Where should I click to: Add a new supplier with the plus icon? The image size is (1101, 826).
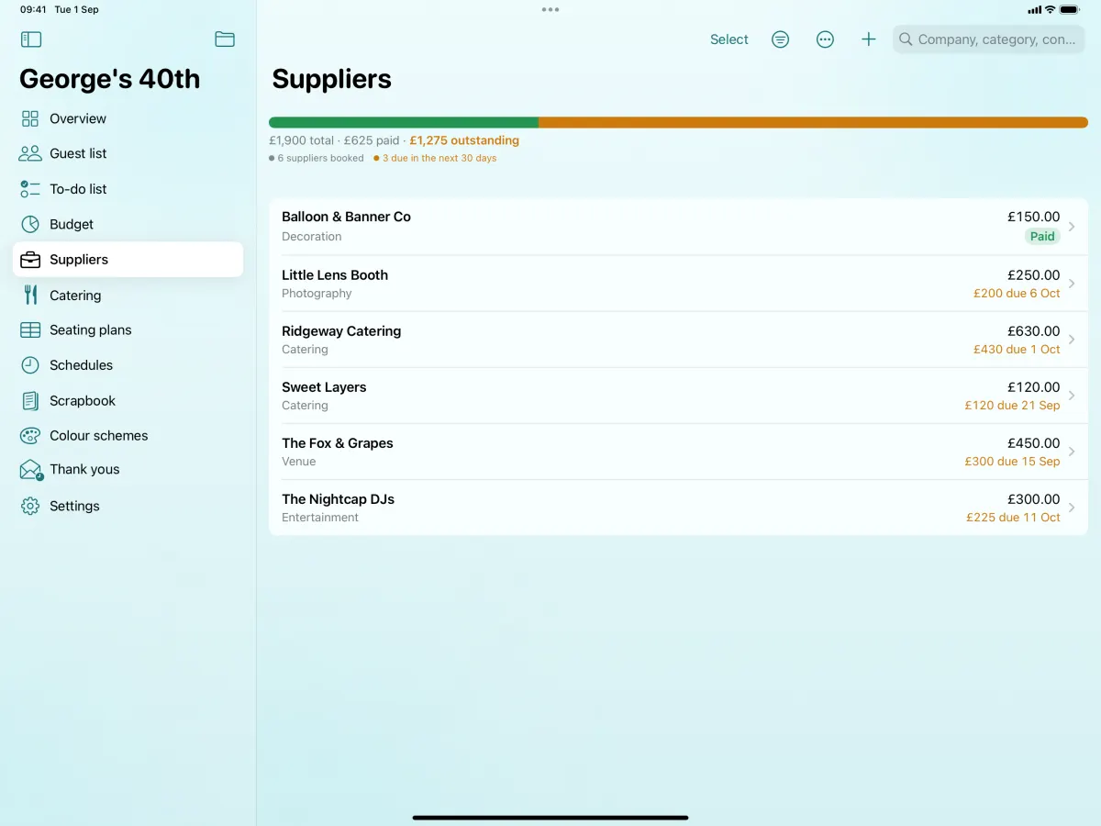click(869, 39)
